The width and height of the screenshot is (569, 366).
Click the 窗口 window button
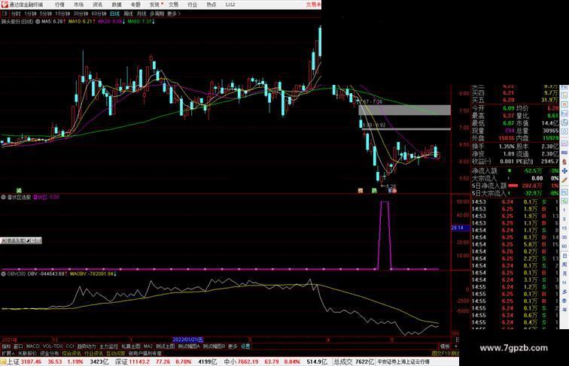tap(18, 346)
